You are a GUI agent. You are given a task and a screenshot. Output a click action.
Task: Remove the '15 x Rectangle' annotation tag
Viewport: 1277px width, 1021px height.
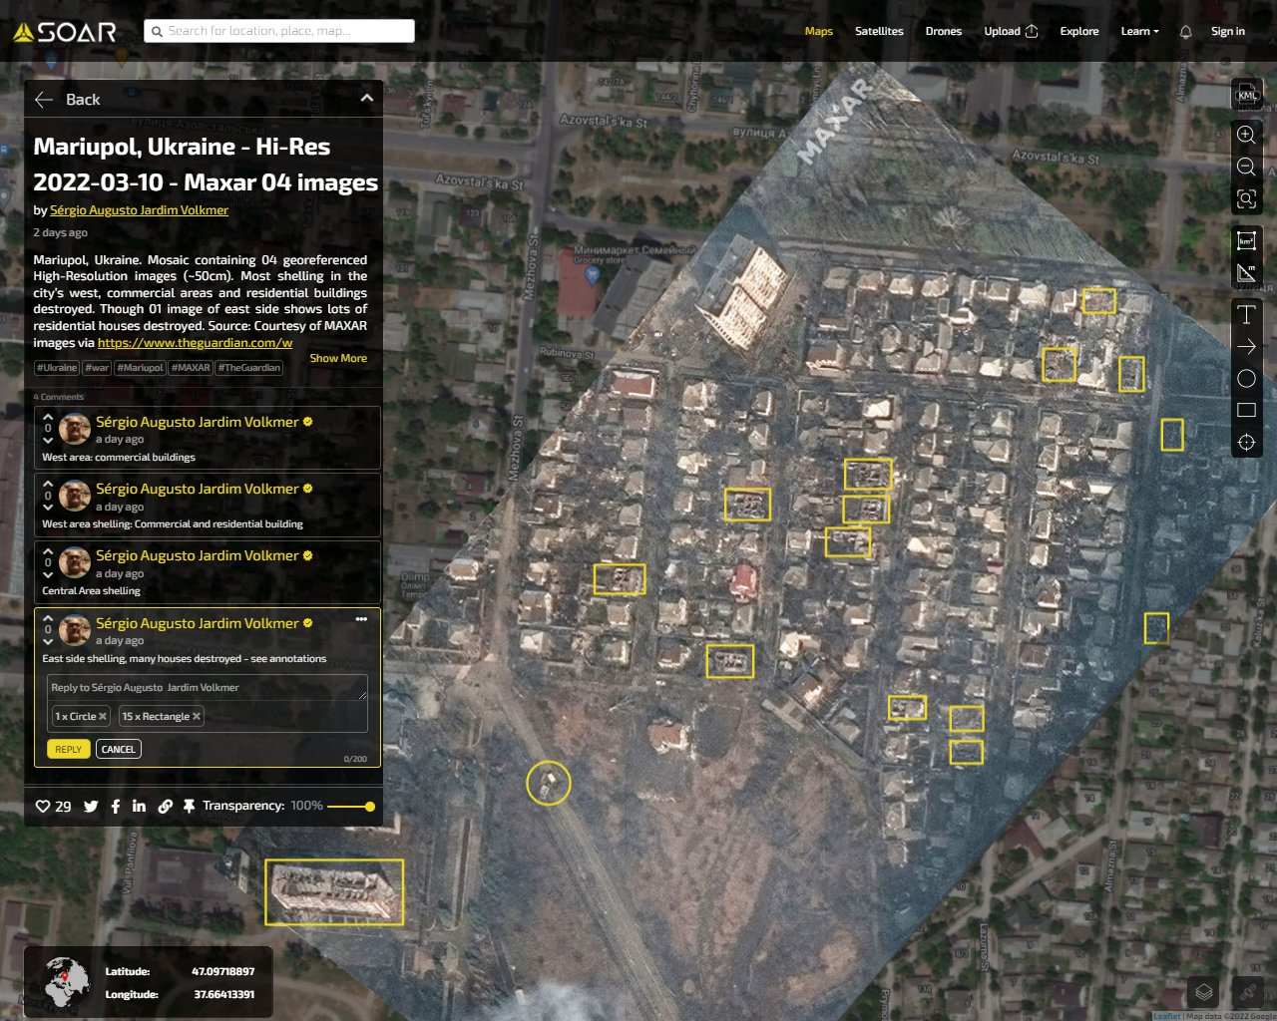pos(197,716)
